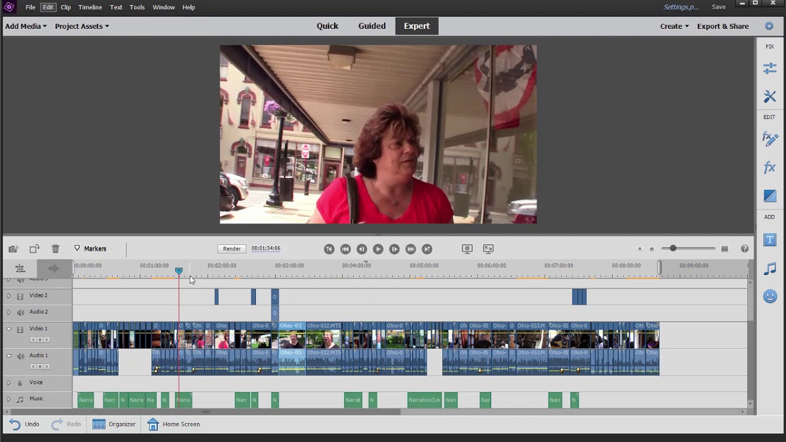The image size is (786, 442).
Task: Click the rotate clip icon
Action: point(34,249)
